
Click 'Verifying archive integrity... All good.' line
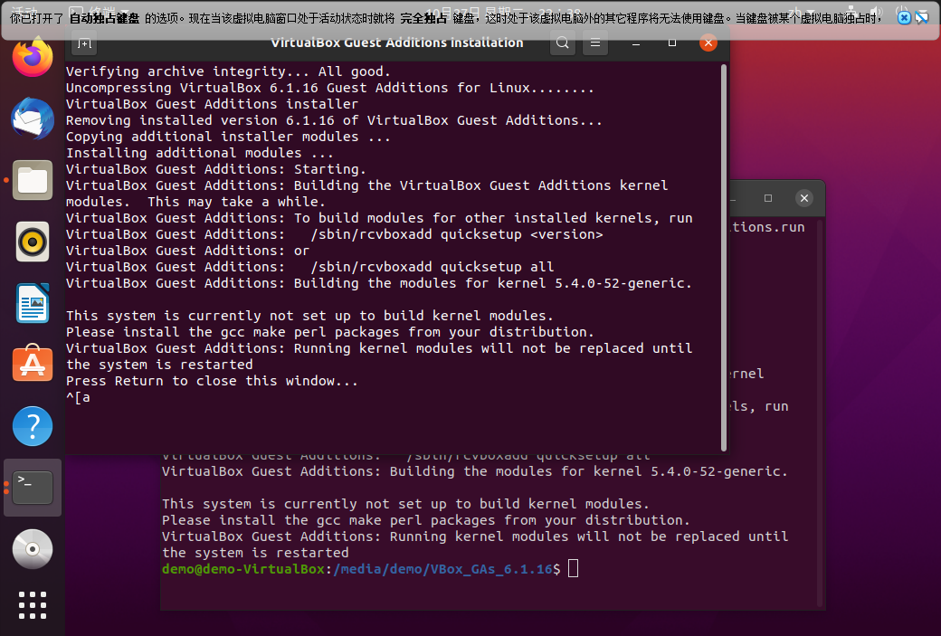(228, 71)
